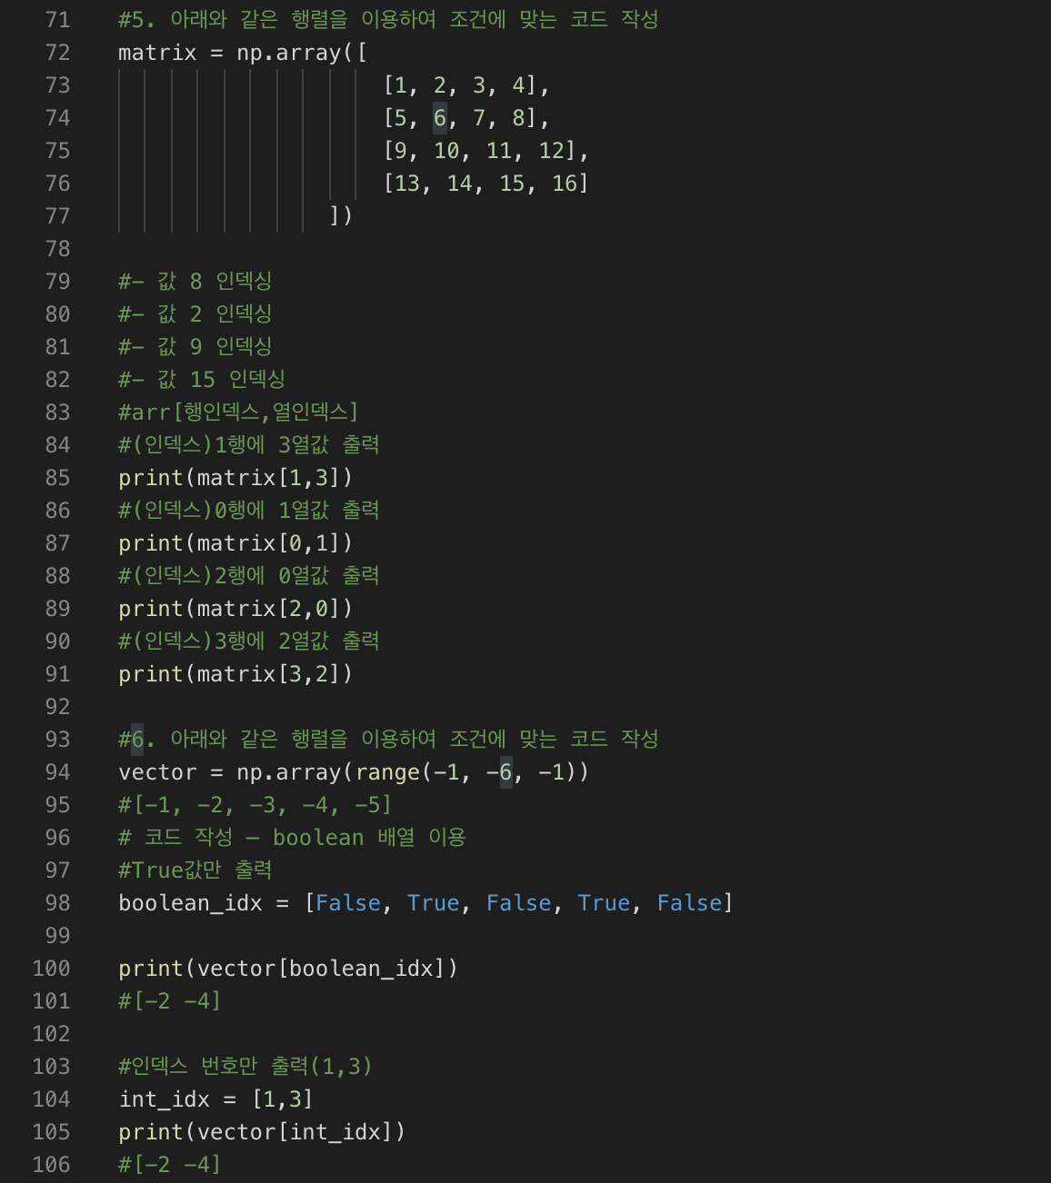Click line number 98 in the gutter
Screen dimensions: 1051x1183
tap(57, 903)
